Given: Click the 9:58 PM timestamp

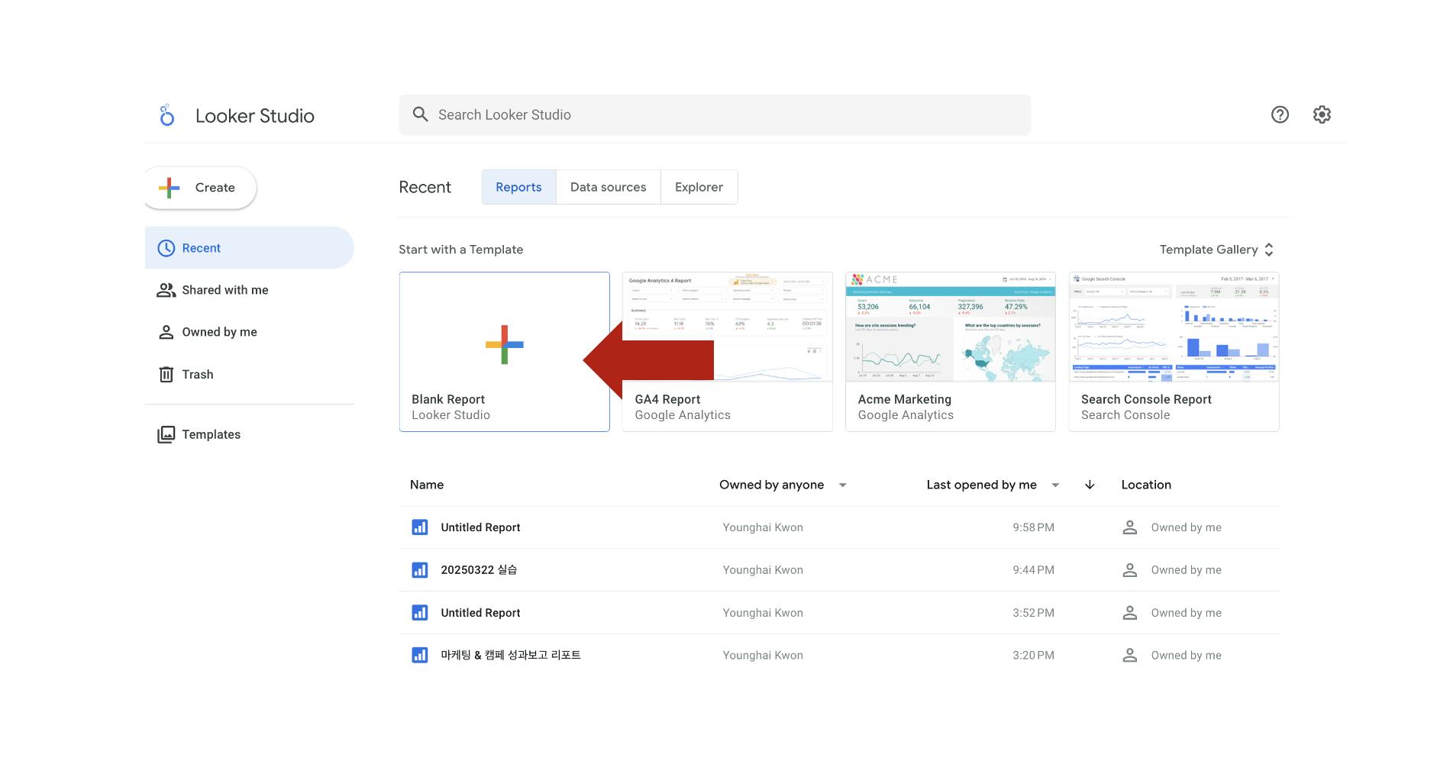Looking at the screenshot, I should [1033, 527].
